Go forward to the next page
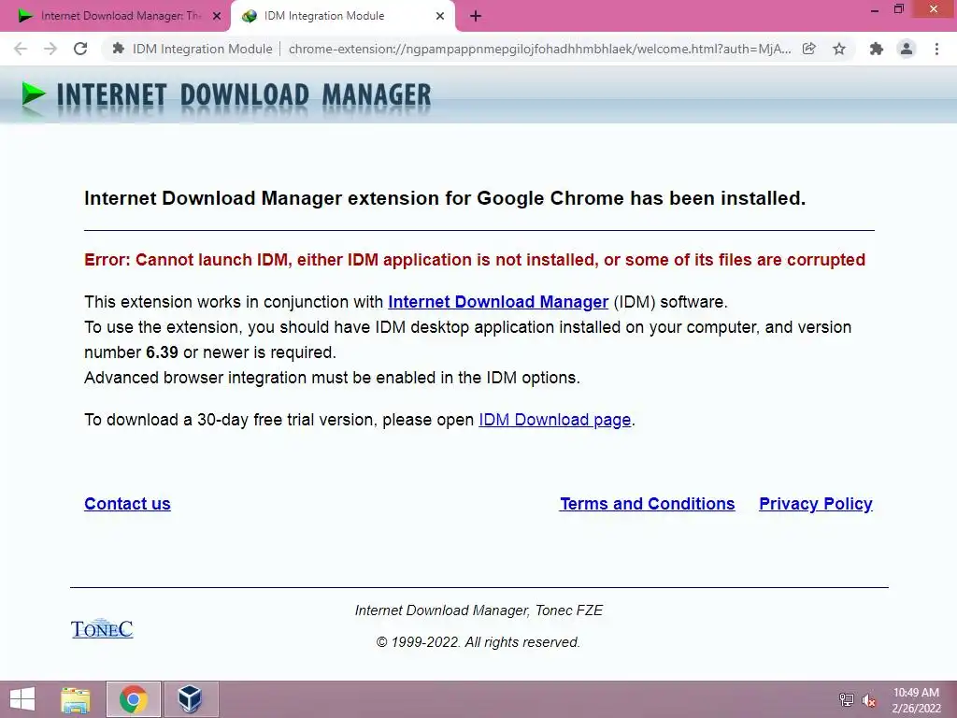The image size is (957, 718). [x=50, y=49]
